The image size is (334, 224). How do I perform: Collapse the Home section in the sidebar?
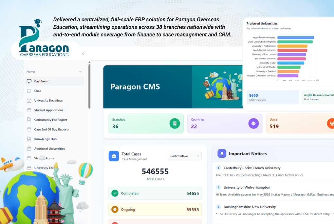pyautogui.click(x=80, y=71)
